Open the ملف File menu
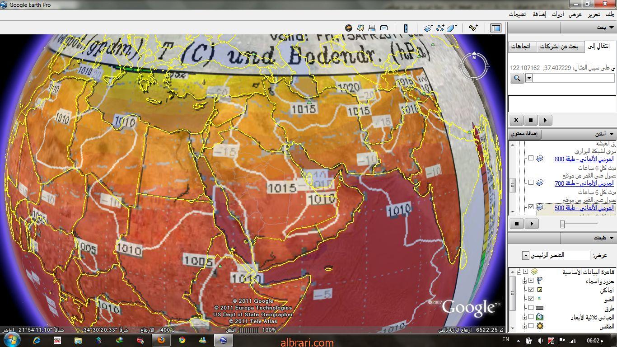Viewport: 617px width, 347px height. [610, 14]
